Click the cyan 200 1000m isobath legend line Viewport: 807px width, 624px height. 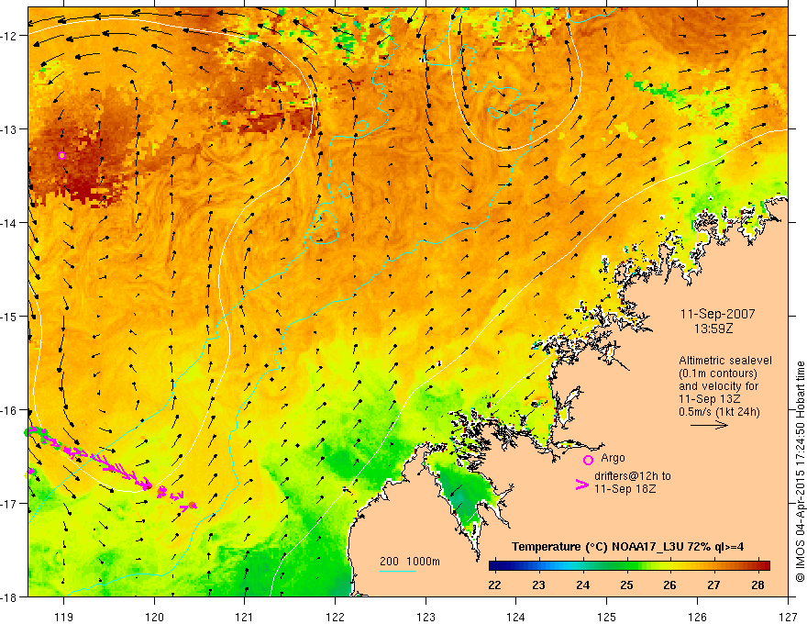[x=398, y=571]
